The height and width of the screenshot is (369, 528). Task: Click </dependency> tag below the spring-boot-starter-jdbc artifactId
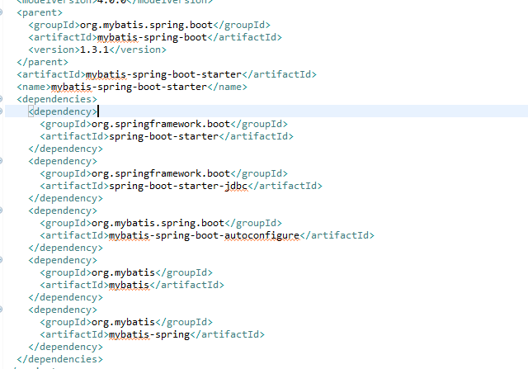[66, 198]
